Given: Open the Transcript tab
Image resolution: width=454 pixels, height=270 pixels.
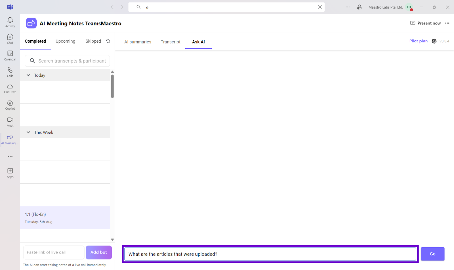Looking at the screenshot, I should (171, 42).
